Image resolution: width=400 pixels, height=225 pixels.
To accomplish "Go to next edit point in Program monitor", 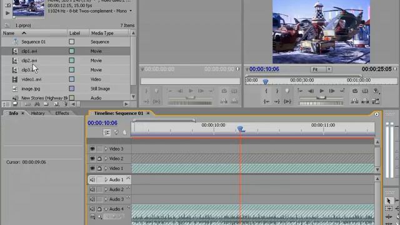I will [342, 91].
